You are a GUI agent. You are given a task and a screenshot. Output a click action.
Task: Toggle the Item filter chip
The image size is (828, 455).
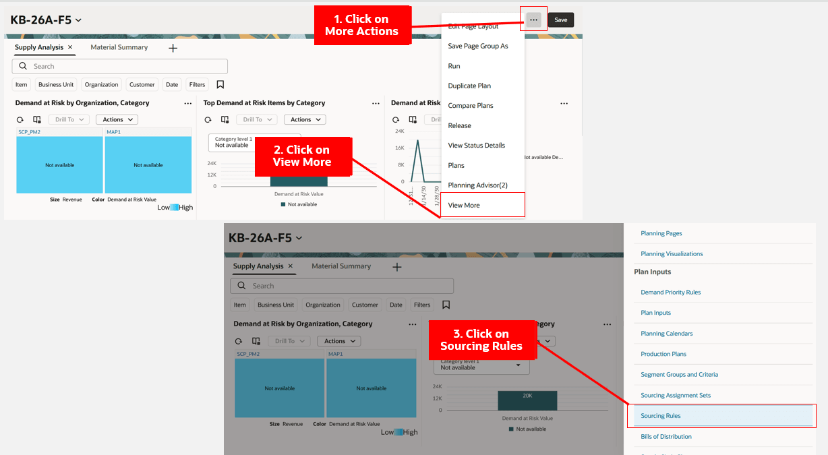(x=21, y=84)
